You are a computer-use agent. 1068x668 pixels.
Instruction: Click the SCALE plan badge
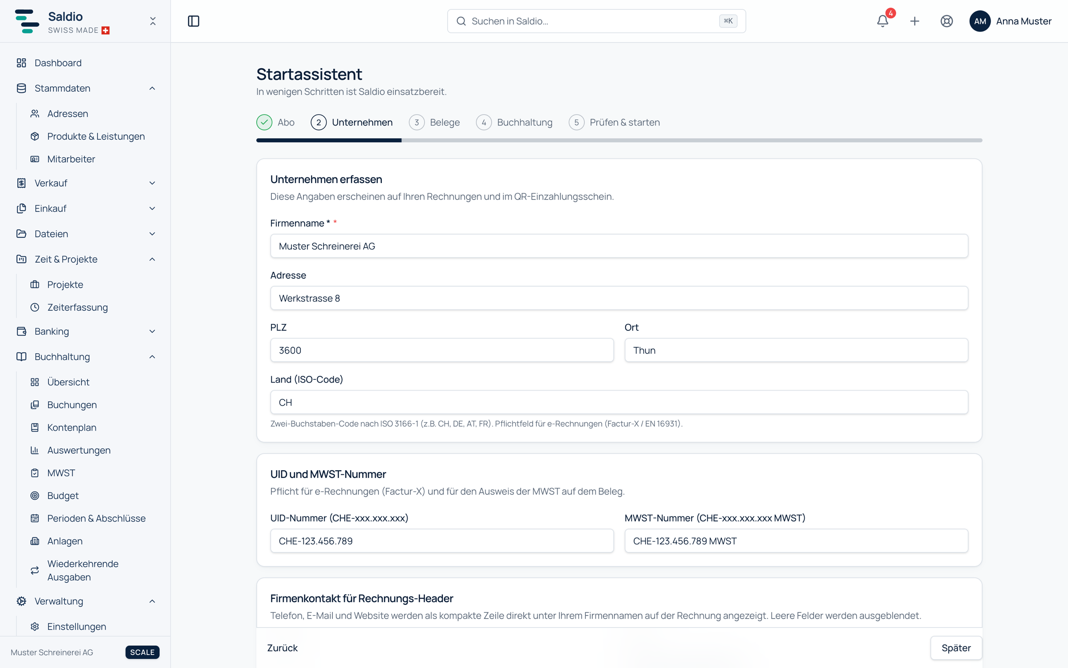click(x=142, y=652)
